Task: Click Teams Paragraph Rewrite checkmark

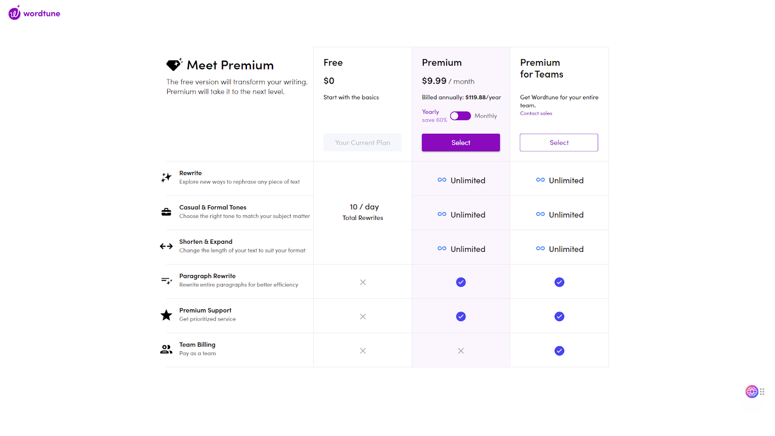Action: point(559,282)
